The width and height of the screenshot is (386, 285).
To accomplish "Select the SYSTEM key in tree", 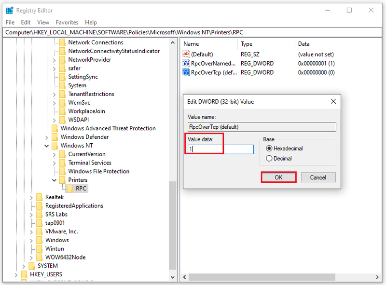I will tap(47, 266).
